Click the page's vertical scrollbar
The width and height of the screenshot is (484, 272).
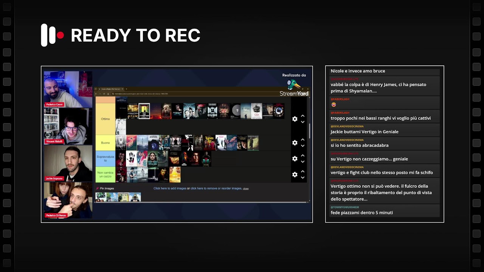pos(309,131)
